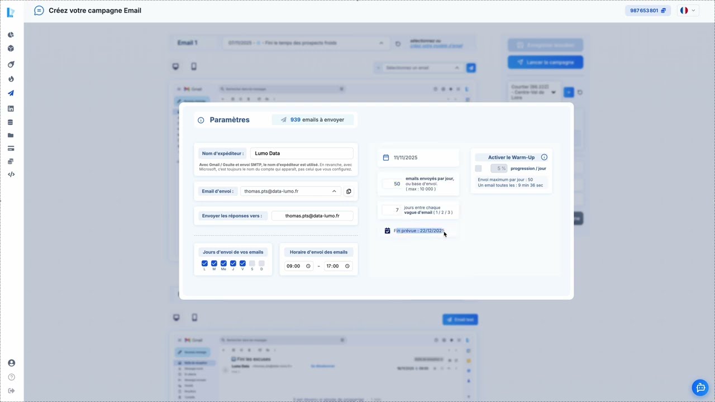Click the Email 1 tab label
The height and width of the screenshot is (402, 715).
click(187, 43)
